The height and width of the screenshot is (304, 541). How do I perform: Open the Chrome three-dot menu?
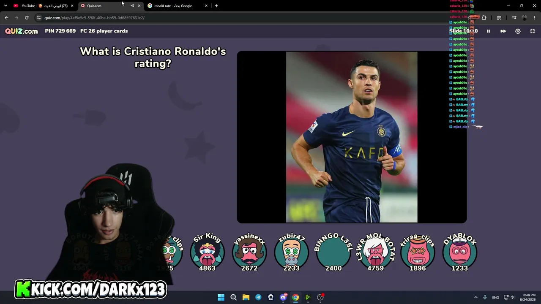pos(535,18)
